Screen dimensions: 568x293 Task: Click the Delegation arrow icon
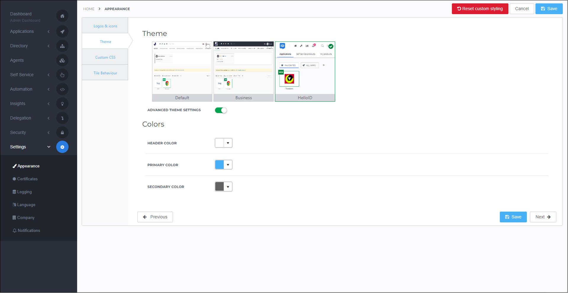pos(62,118)
